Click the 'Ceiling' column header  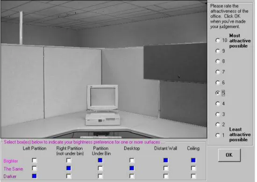pos(193,148)
